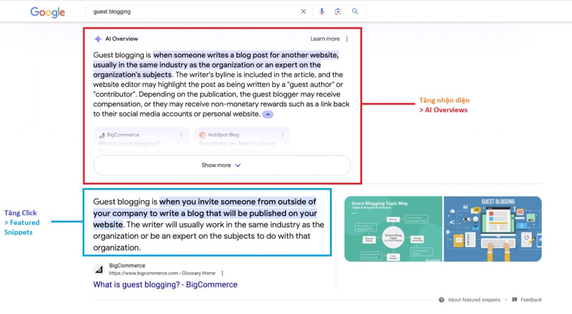Image resolution: width=572 pixels, height=314 pixels.
Task: Open Google Lens image search icon
Action: 338,11
